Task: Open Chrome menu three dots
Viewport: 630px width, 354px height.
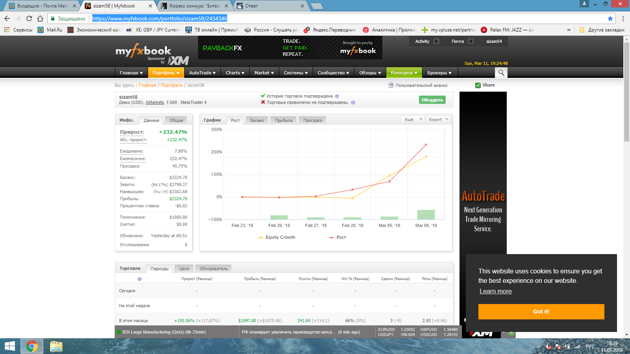Action: point(623,18)
